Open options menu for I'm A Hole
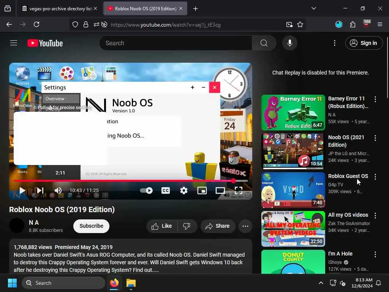Viewport: 389px width, 292px height. coord(375,254)
